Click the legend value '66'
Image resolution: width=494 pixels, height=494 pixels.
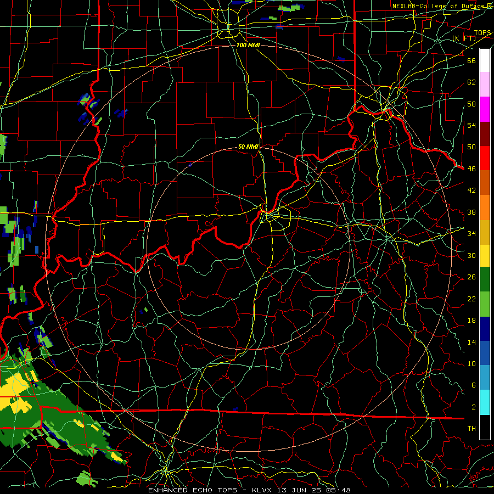pos(471,60)
